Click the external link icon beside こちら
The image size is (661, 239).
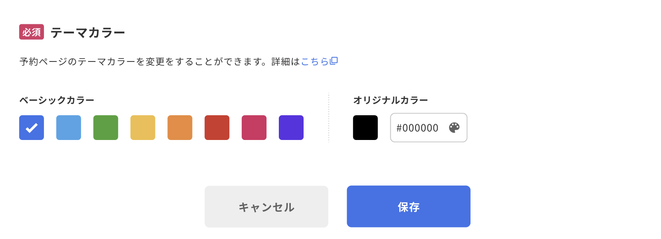click(x=334, y=61)
